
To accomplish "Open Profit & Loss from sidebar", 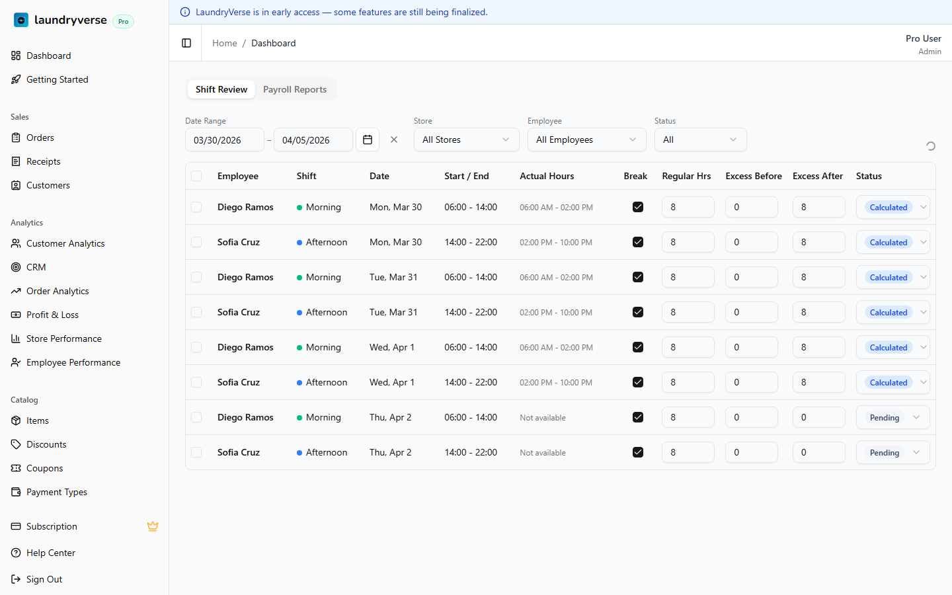I will pos(52,315).
